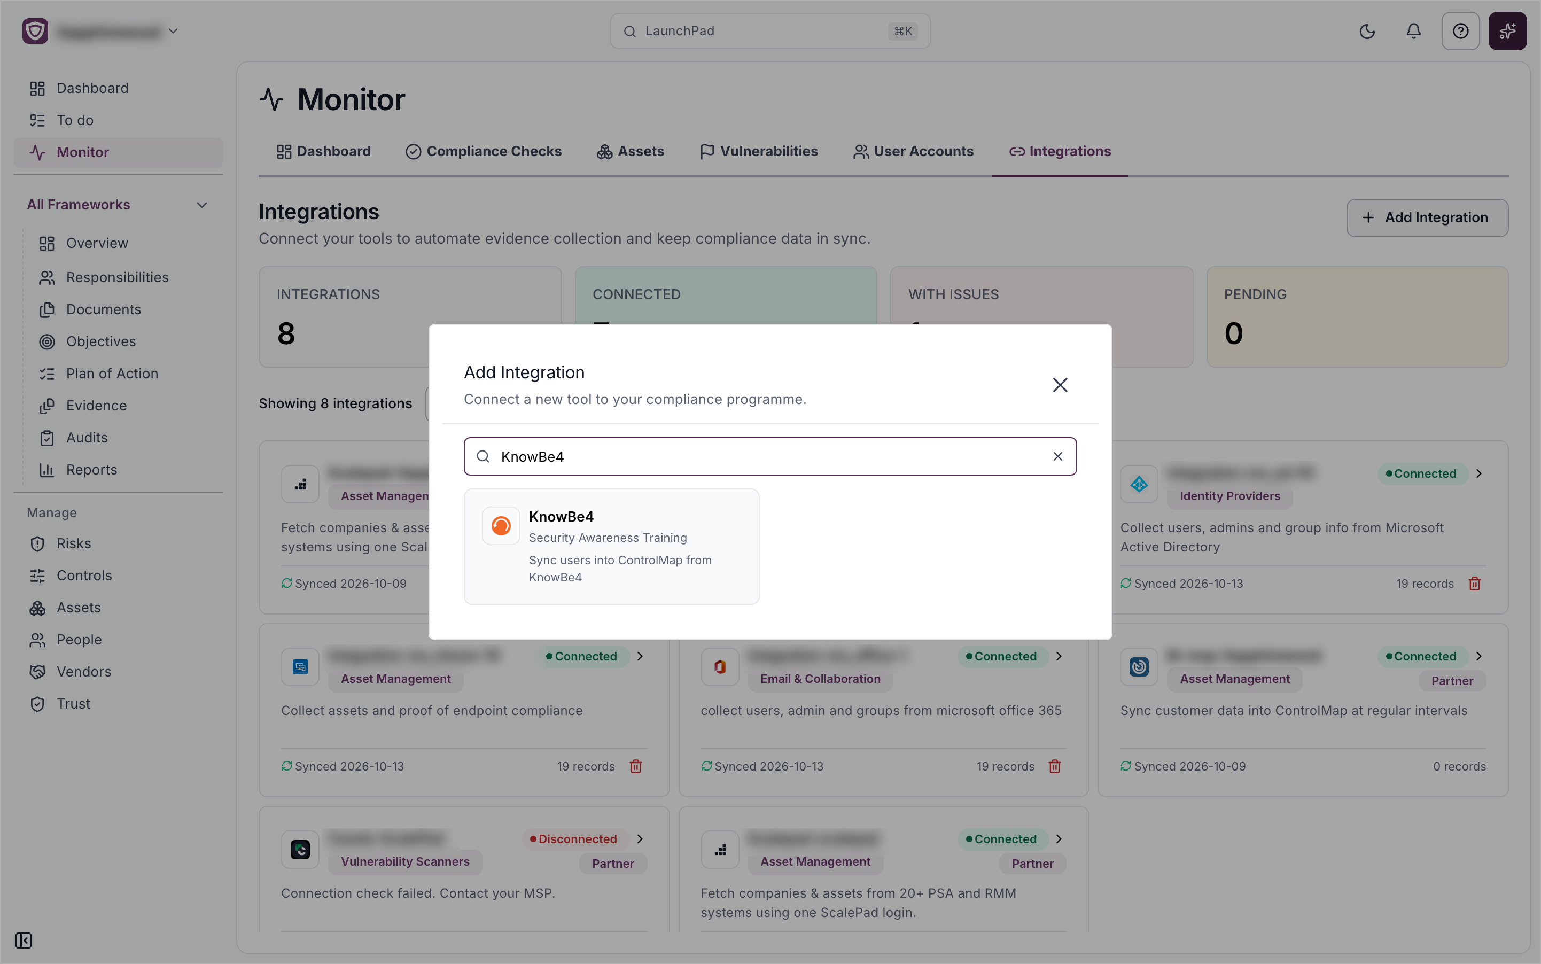Delete the Microsoft Active Directory integration
This screenshot has width=1541, height=964.
pyautogui.click(x=1475, y=584)
